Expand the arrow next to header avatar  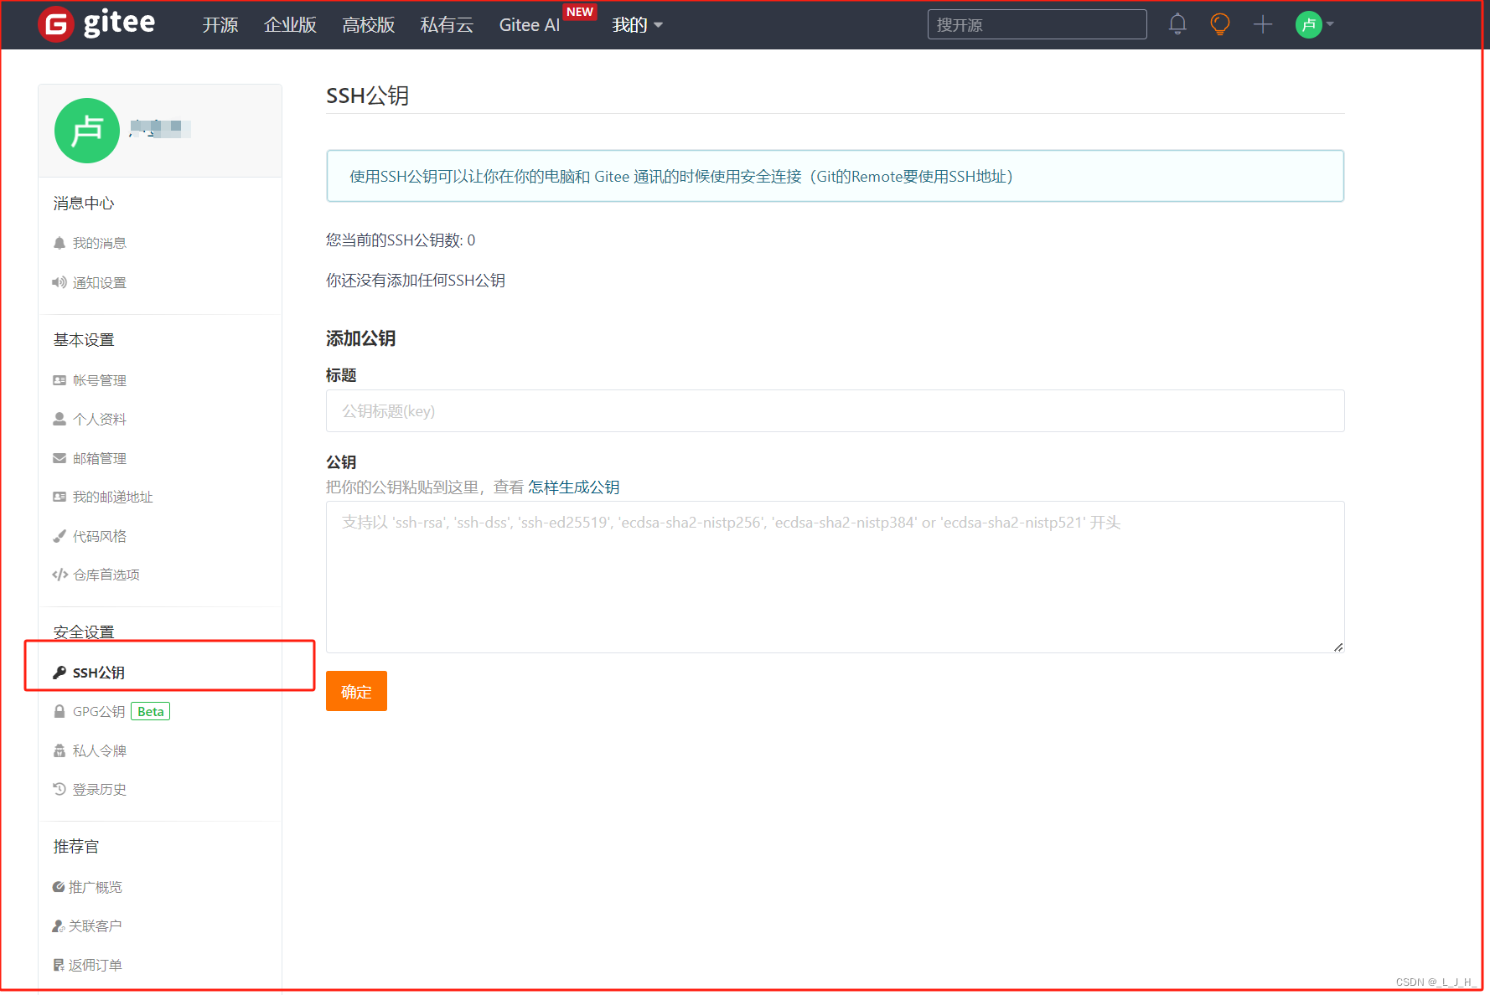1330,24
